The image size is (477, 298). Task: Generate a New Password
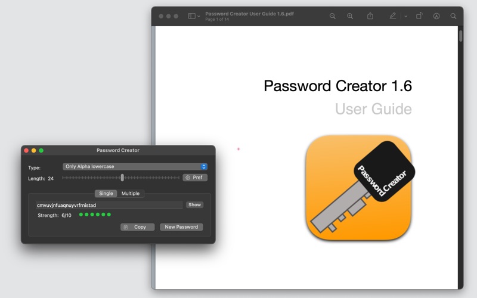tap(181, 227)
